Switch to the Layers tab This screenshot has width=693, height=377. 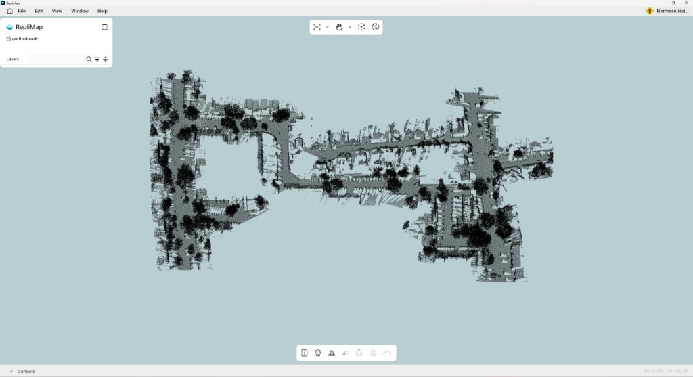(x=13, y=59)
